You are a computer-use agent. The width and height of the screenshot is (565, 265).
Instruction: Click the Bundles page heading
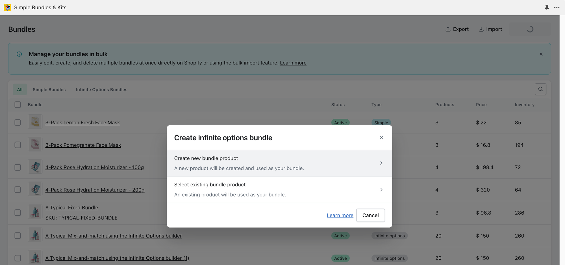22,29
